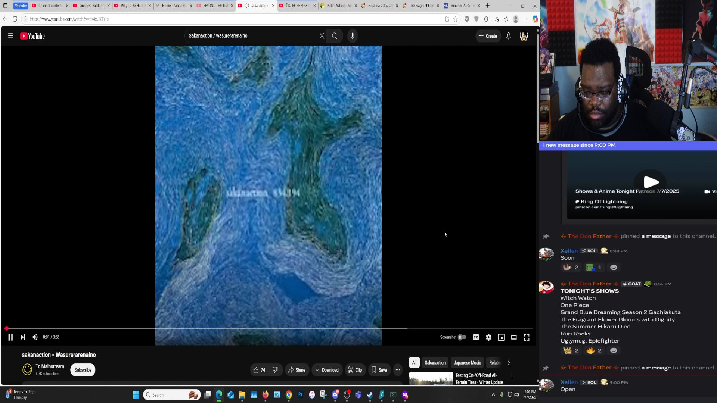Open the patreon.com/KingOfLightning link
717x403 pixels.
coord(604,207)
